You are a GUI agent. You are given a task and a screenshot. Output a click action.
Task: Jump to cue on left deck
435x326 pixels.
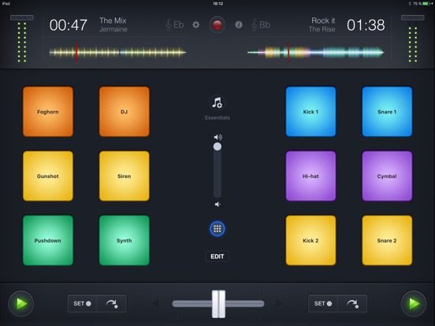click(x=112, y=303)
